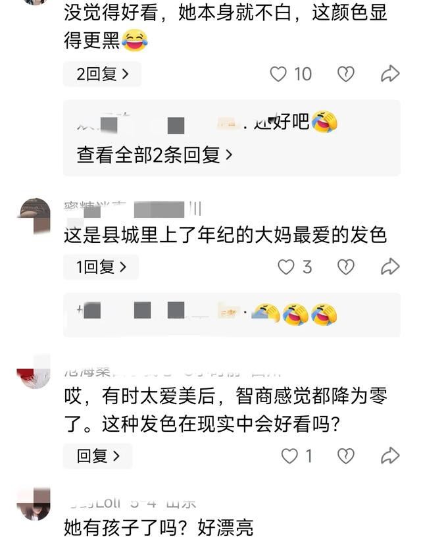Tap the comment text 她有孩子了吗？好漂亮
This screenshot has width=421, height=545.
(159, 528)
